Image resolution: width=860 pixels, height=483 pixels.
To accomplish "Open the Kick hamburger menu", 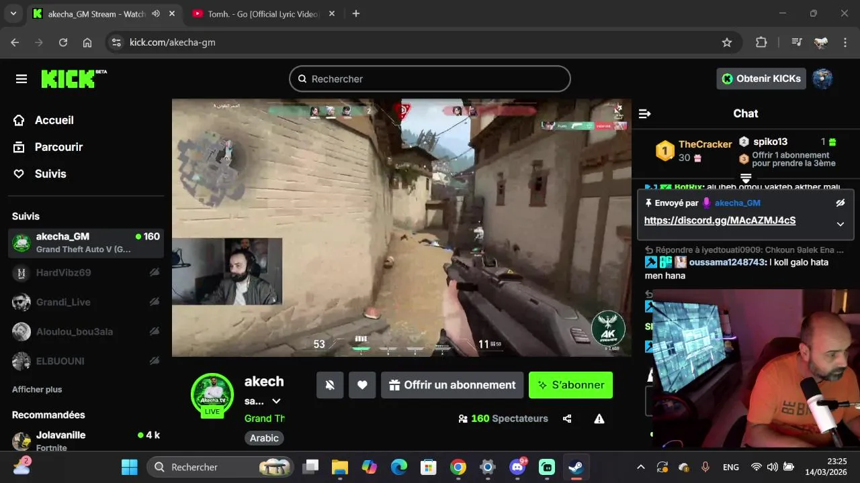I will tap(21, 79).
